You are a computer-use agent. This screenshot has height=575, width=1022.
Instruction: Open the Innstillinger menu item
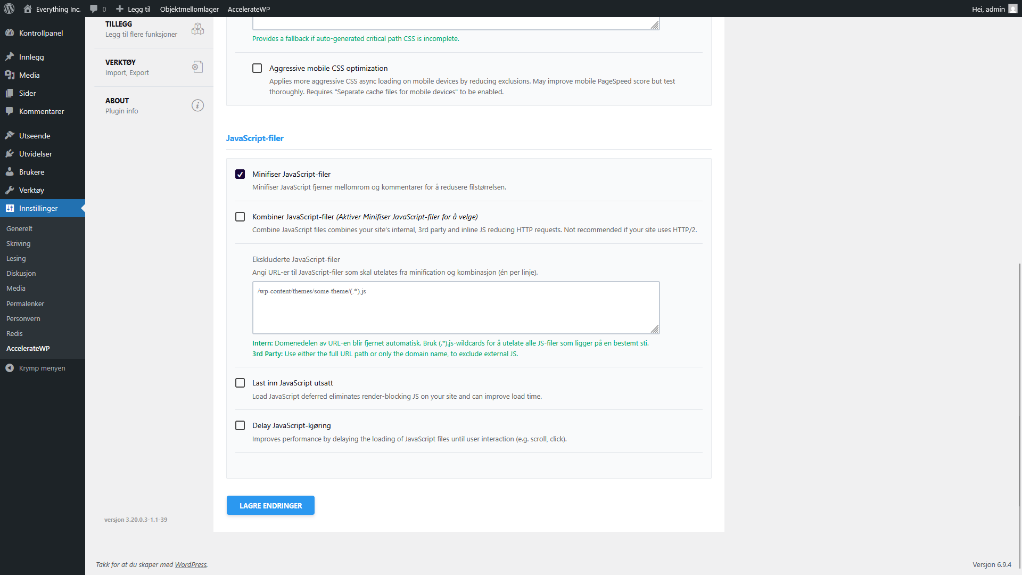[43, 208]
